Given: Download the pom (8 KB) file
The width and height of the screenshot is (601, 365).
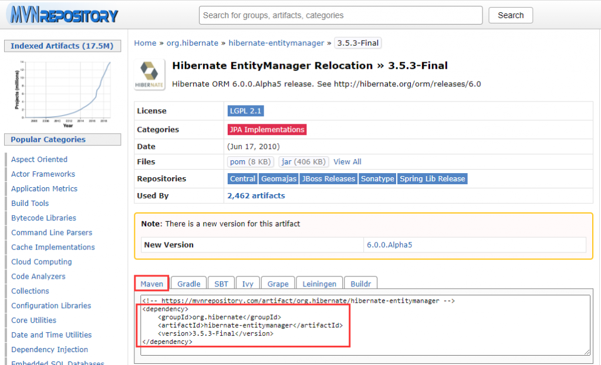Looking at the screenshot, I should [x=250, y=162].
